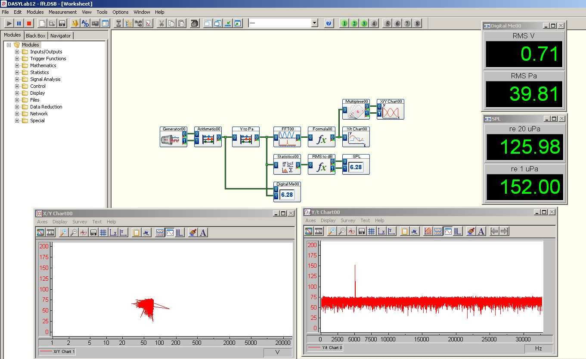Image resolution: width=586 pixels, height=359 pixels.
Task: Select the Statistics00 module block
Action: tap(287, 165)
